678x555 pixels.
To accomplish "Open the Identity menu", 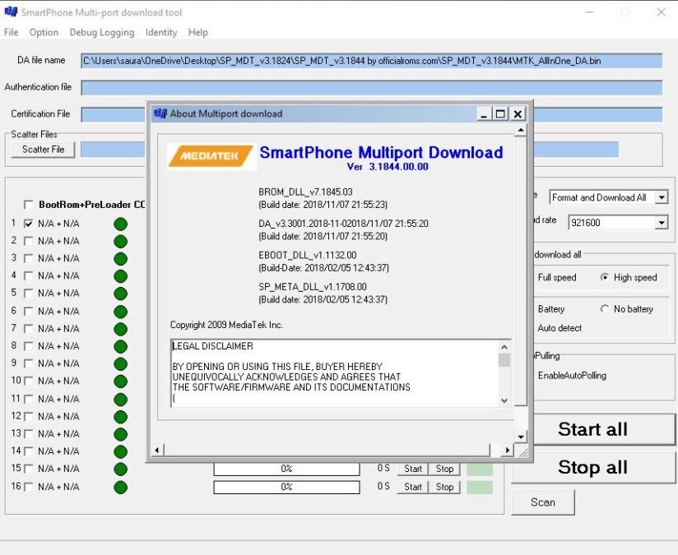I will click(161, 32).
